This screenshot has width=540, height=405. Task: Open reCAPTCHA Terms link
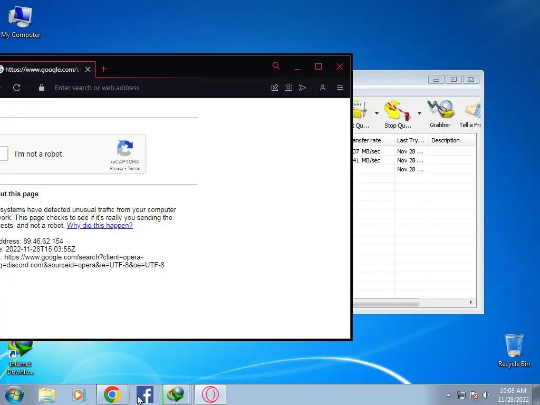tap(133, 168)
